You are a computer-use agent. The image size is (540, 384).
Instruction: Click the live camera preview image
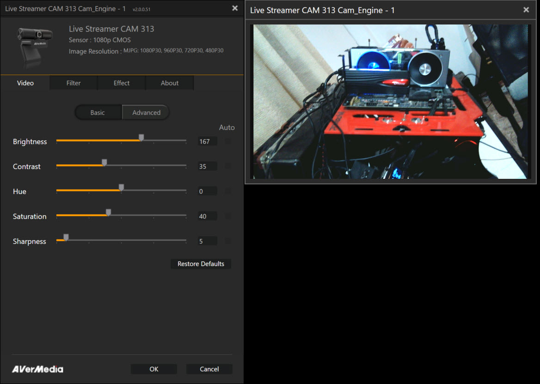coord(391,102)
